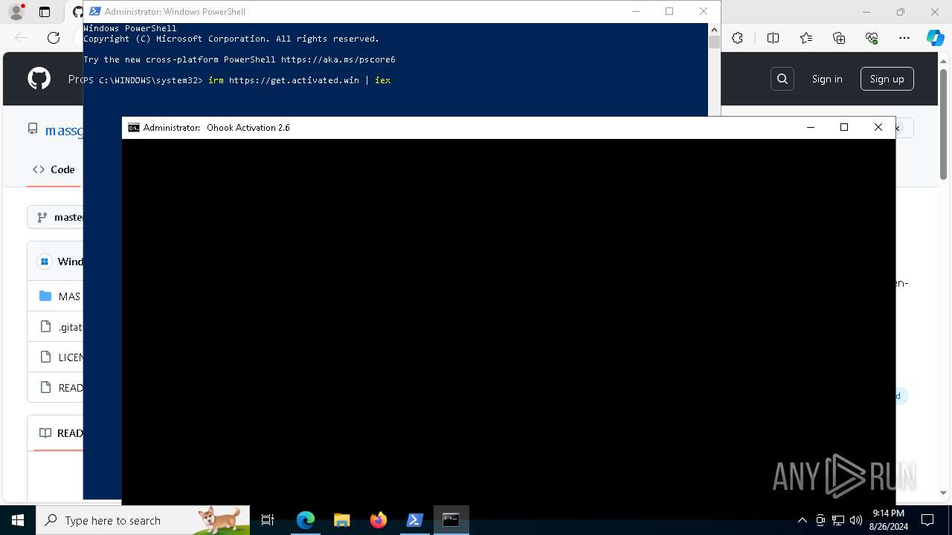
Task: Minimize the Ohook Activation window
Action: [x=811, y=127]
